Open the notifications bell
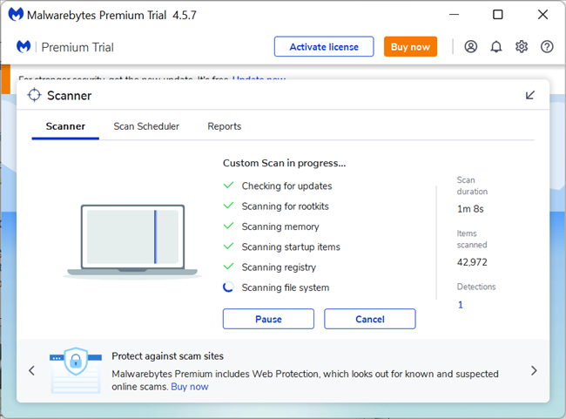Screen dimensions: 566x419 [x=496, y=46]
